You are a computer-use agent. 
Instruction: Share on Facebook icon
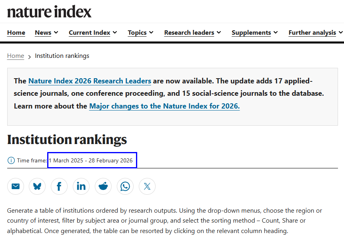click(x=59, y=186)
